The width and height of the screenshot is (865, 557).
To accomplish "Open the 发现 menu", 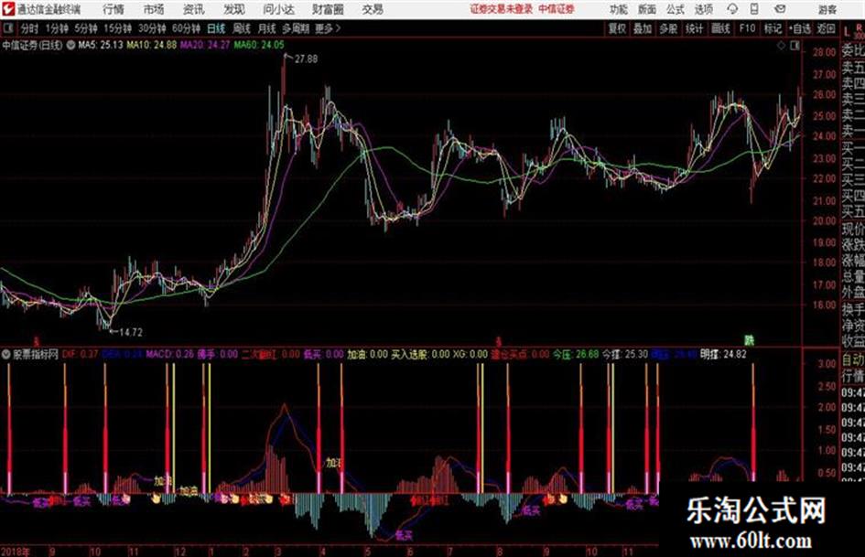I will pos(234,9).
